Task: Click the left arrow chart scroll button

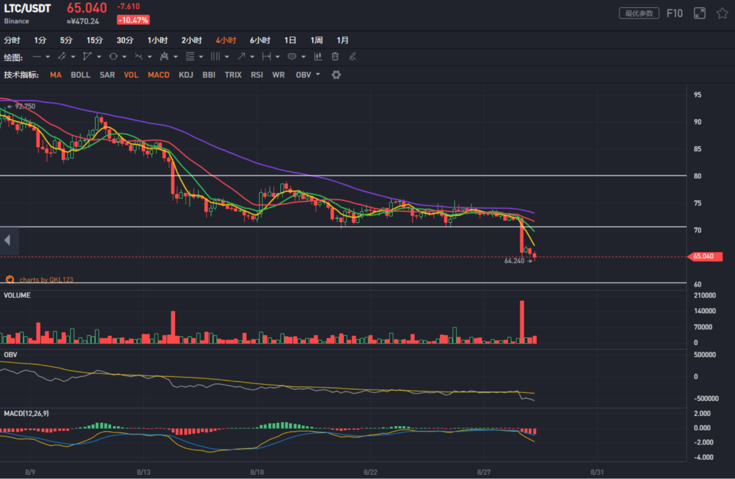Action: pyautogui.click(x=7, y=240)
